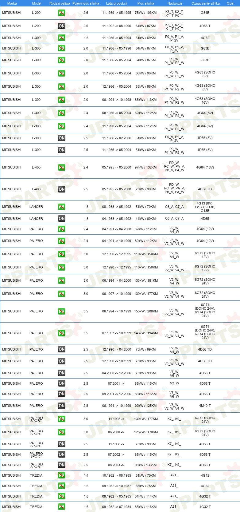The height and width of the screenshot is (512, 240).
Task: Click the engine code cell '4M40-T'
Action: 205,406
